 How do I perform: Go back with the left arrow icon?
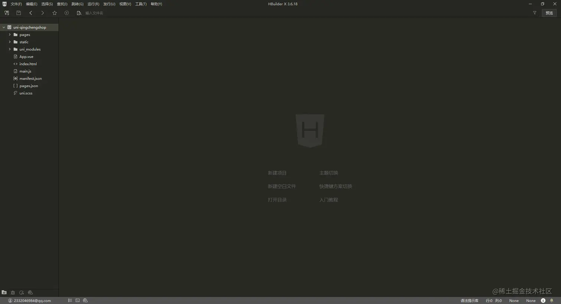tap(31, 13)
